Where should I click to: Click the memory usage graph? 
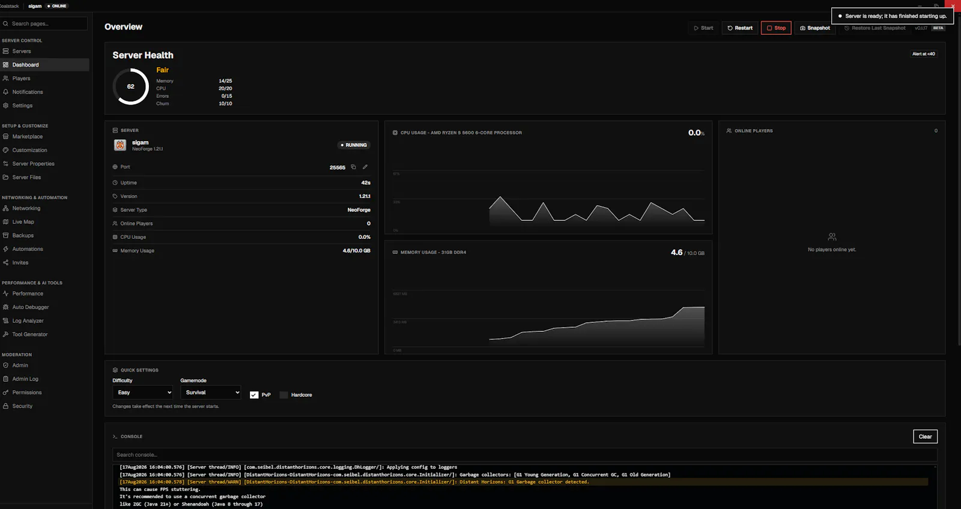coord(548,321)
